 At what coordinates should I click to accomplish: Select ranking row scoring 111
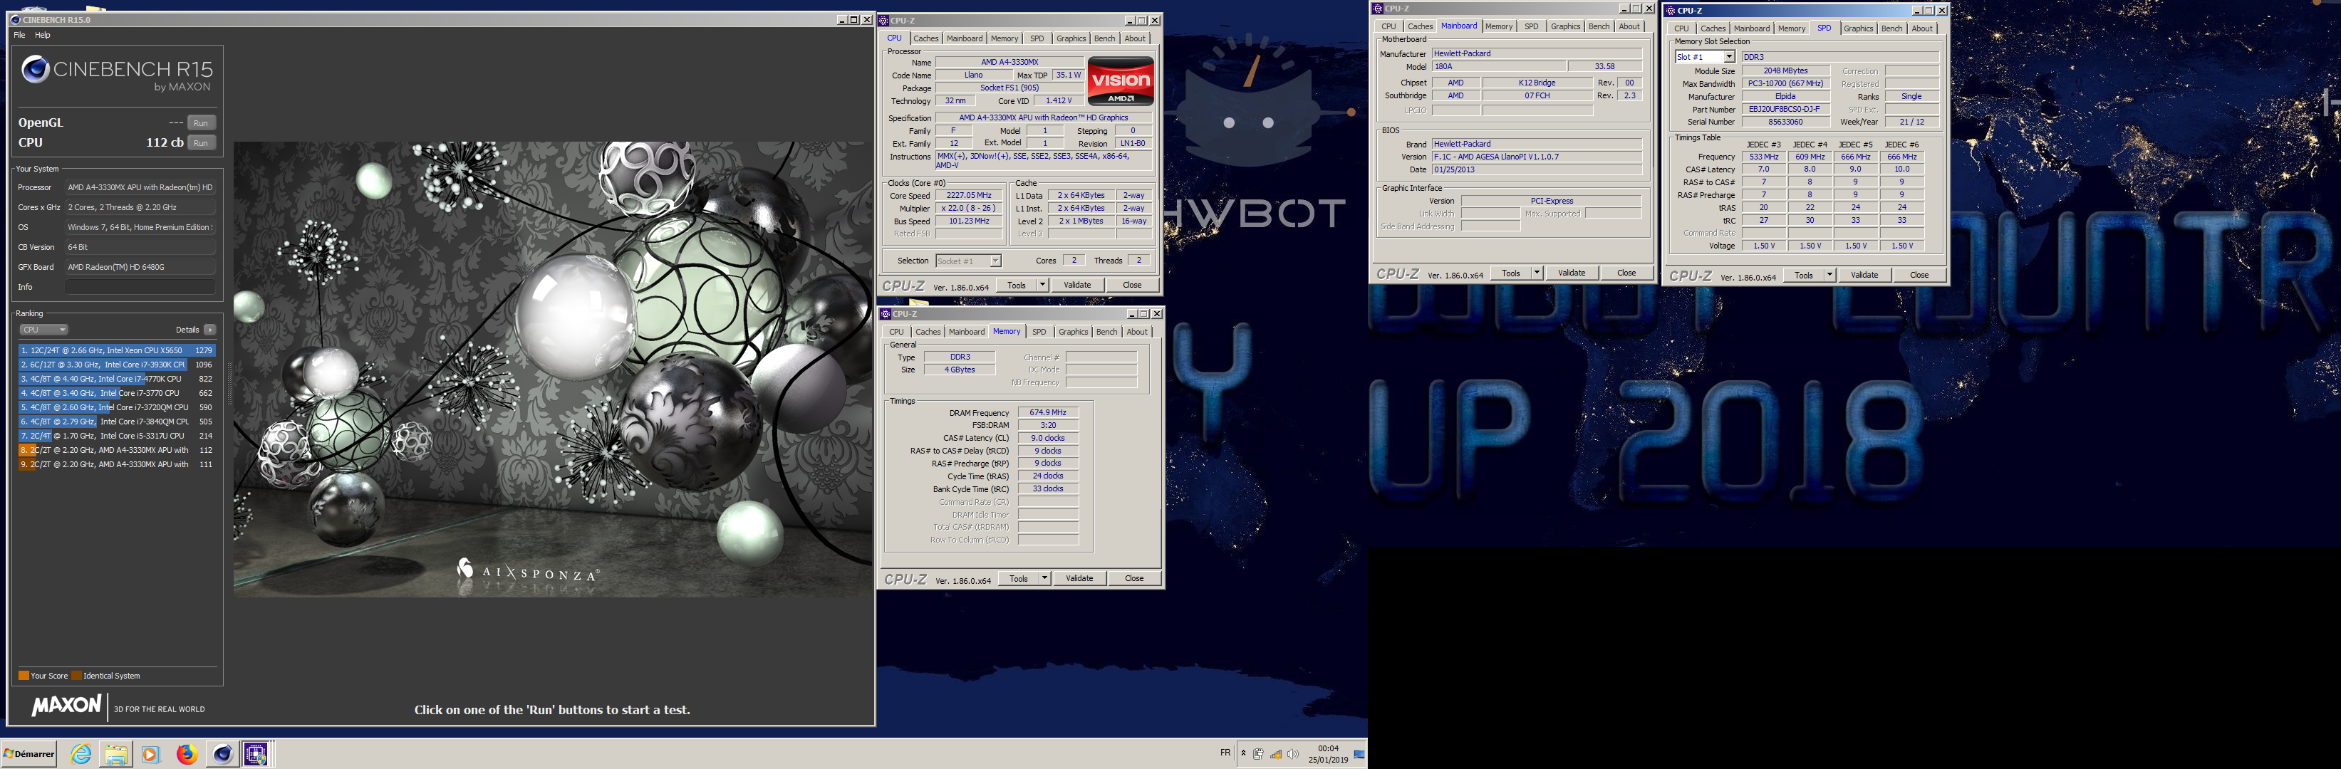point(116,464)
